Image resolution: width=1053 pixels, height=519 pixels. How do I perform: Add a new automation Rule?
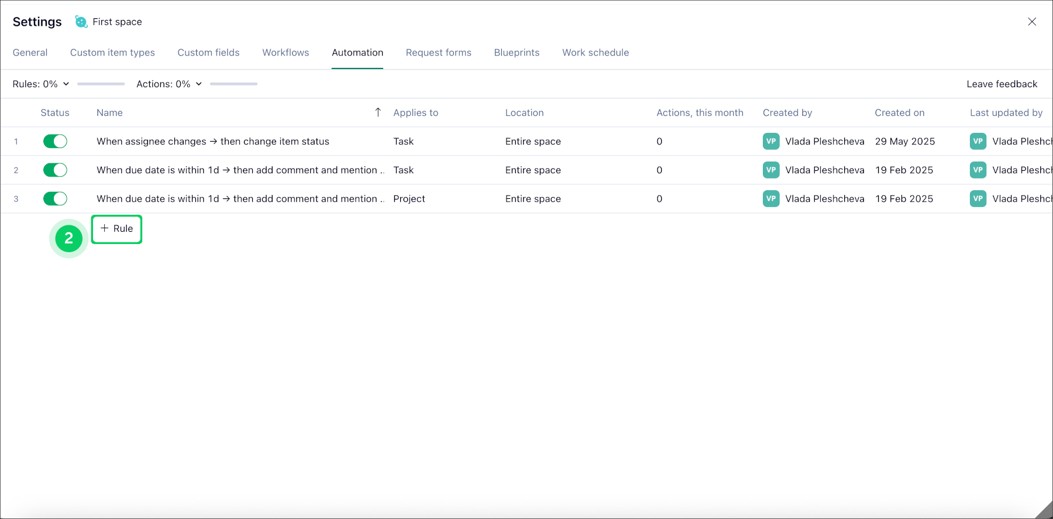117,229
